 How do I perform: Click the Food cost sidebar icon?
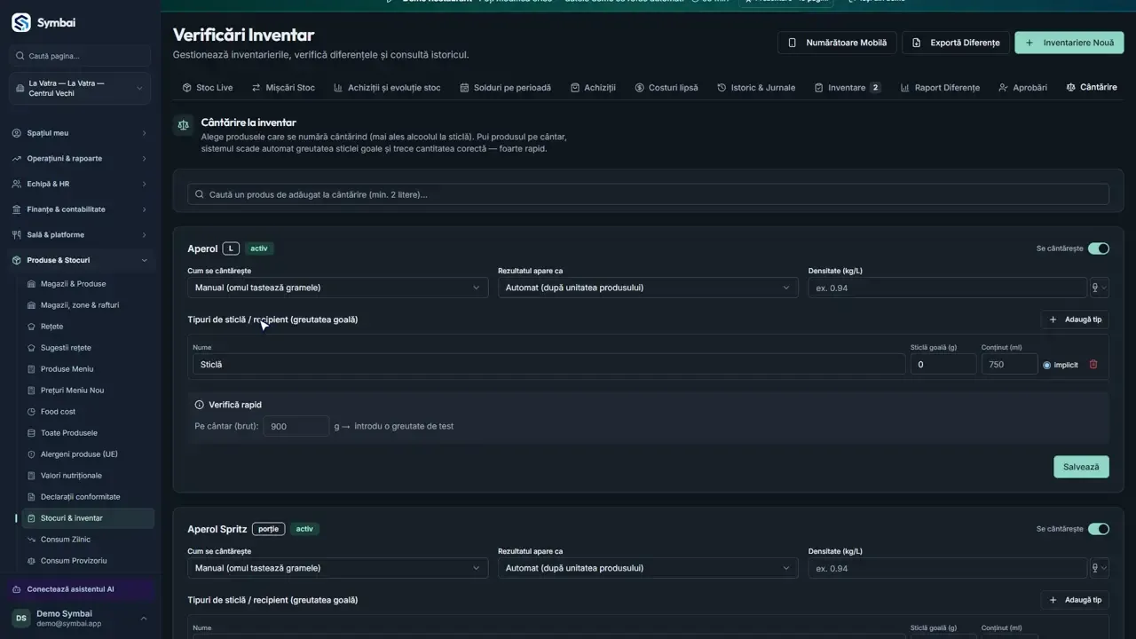pos(32,412)
